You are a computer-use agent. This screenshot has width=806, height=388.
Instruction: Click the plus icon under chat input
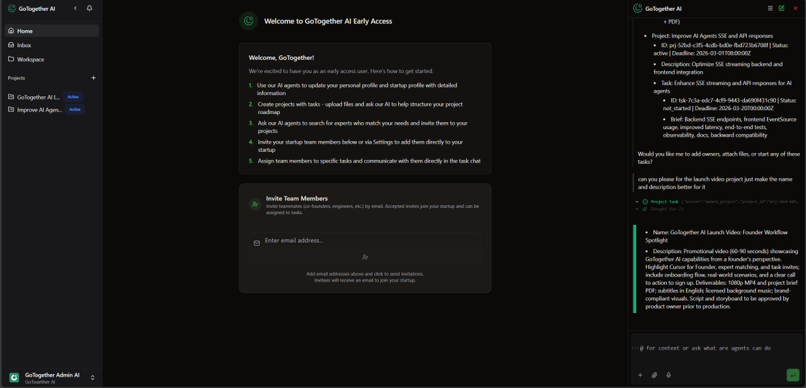tap(640, 375)
